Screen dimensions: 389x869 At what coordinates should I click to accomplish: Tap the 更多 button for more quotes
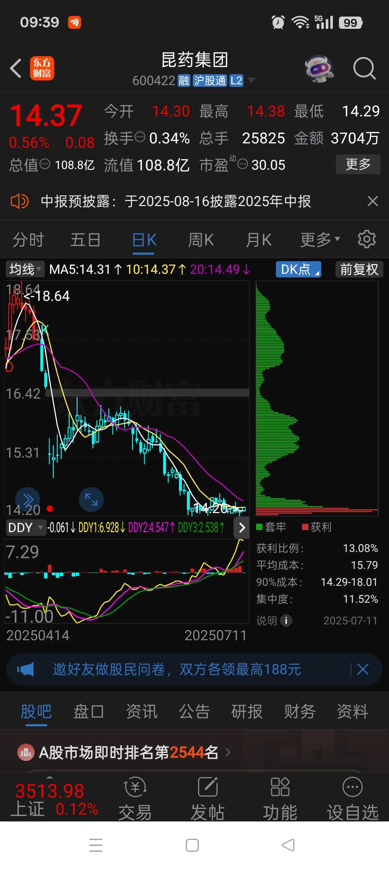click(358, 164)
